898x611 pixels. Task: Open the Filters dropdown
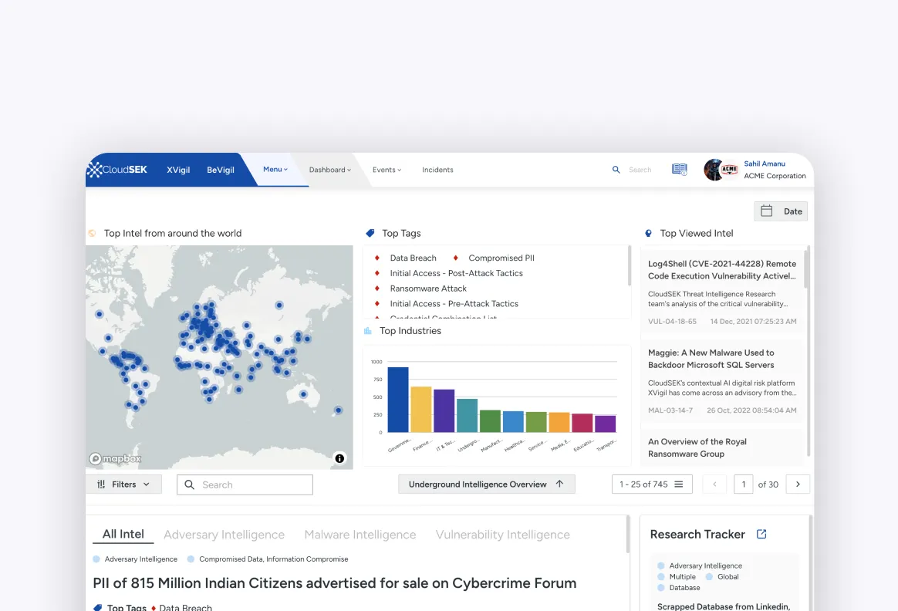(x=123, y=484)
